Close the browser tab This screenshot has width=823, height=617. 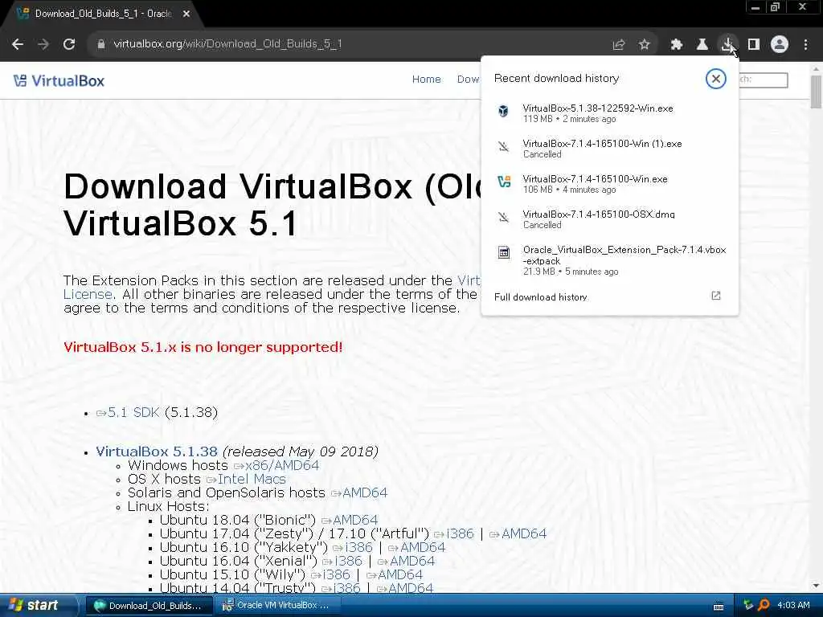pyautogui.click(x=186, y=14)
